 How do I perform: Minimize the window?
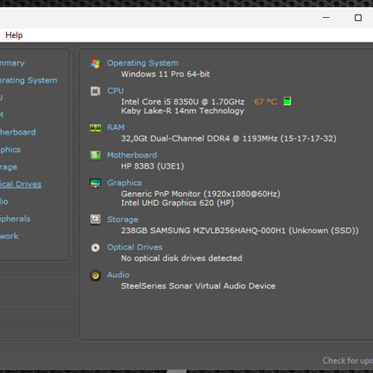(326, 18)
